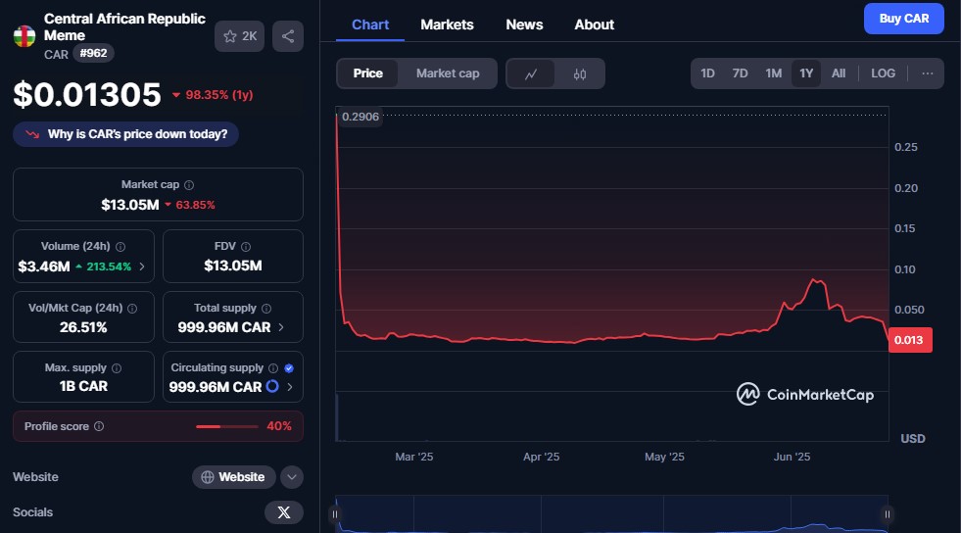This screenshot has height=533, width=961.
Task: Select the candlestick chart view icon
Action: (x=580, y=73)
